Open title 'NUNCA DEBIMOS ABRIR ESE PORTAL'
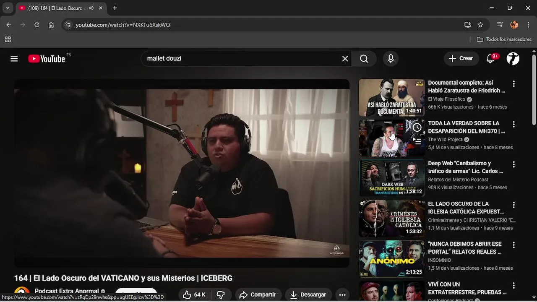 coord(465,248)
